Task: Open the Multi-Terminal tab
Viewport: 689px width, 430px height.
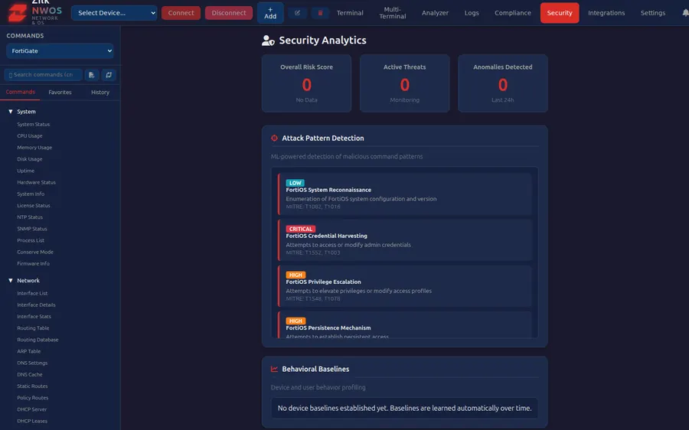Action: click(x=393, y=13)
